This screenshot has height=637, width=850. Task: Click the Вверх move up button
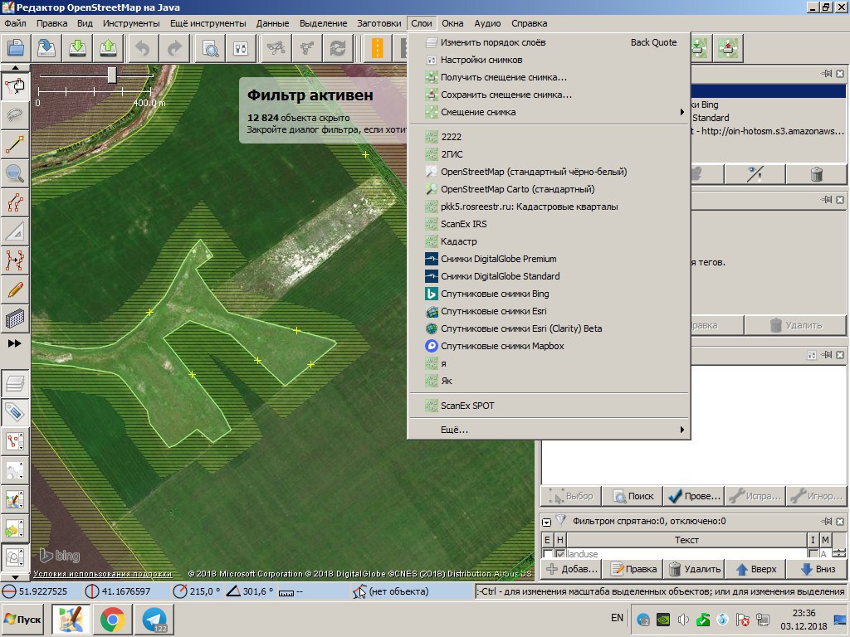[x=755, y=569]
